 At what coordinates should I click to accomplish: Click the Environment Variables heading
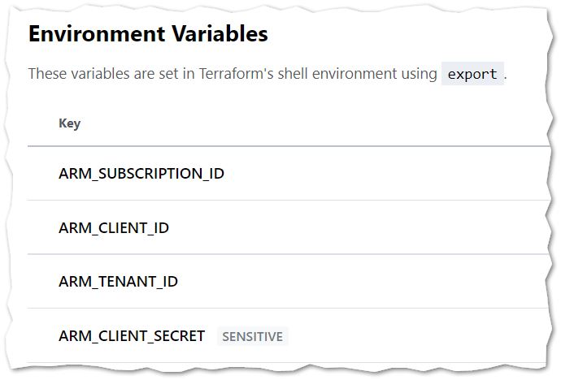pyautogui.click(x=148, y=34)
